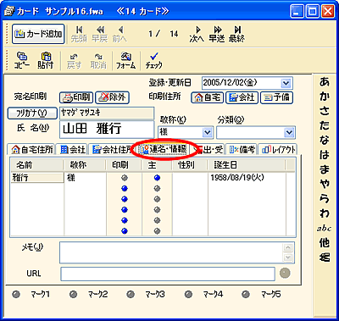Toggle 印刷 indicator in 雅行 row

pos(124,178)
